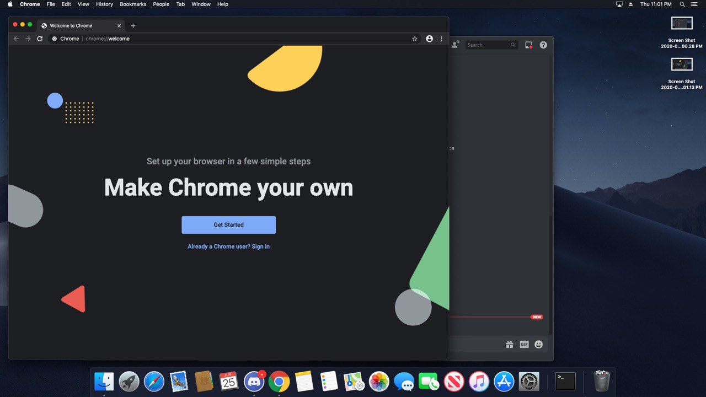Screen dimensions: 706x397
Task: Click the Chrome icon in the Dock
Action: (279, 382)
